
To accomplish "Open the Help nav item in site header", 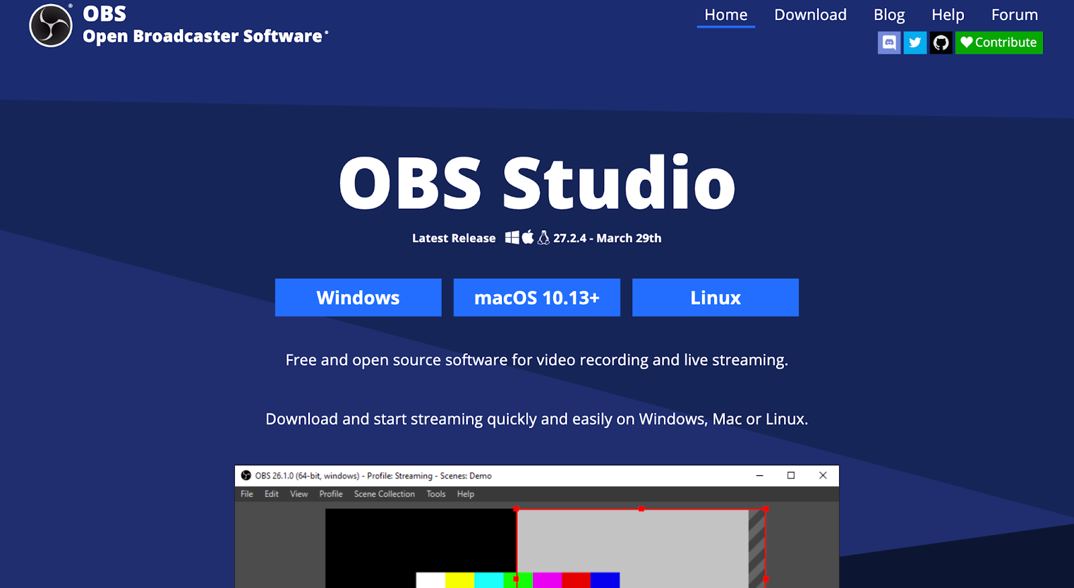I will 948,15.
